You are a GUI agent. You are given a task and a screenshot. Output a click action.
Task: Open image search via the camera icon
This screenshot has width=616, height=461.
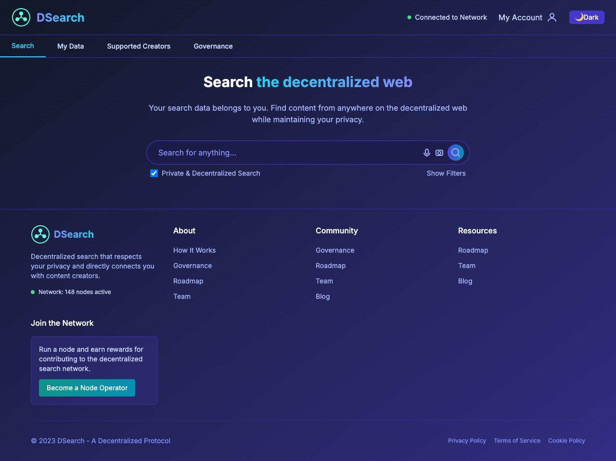point(439,153)
